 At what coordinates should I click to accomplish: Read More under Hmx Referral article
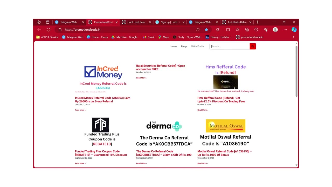(x=203, y=110)
